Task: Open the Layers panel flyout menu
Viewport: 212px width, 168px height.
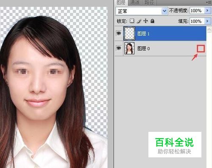Action: pos(209,2)
